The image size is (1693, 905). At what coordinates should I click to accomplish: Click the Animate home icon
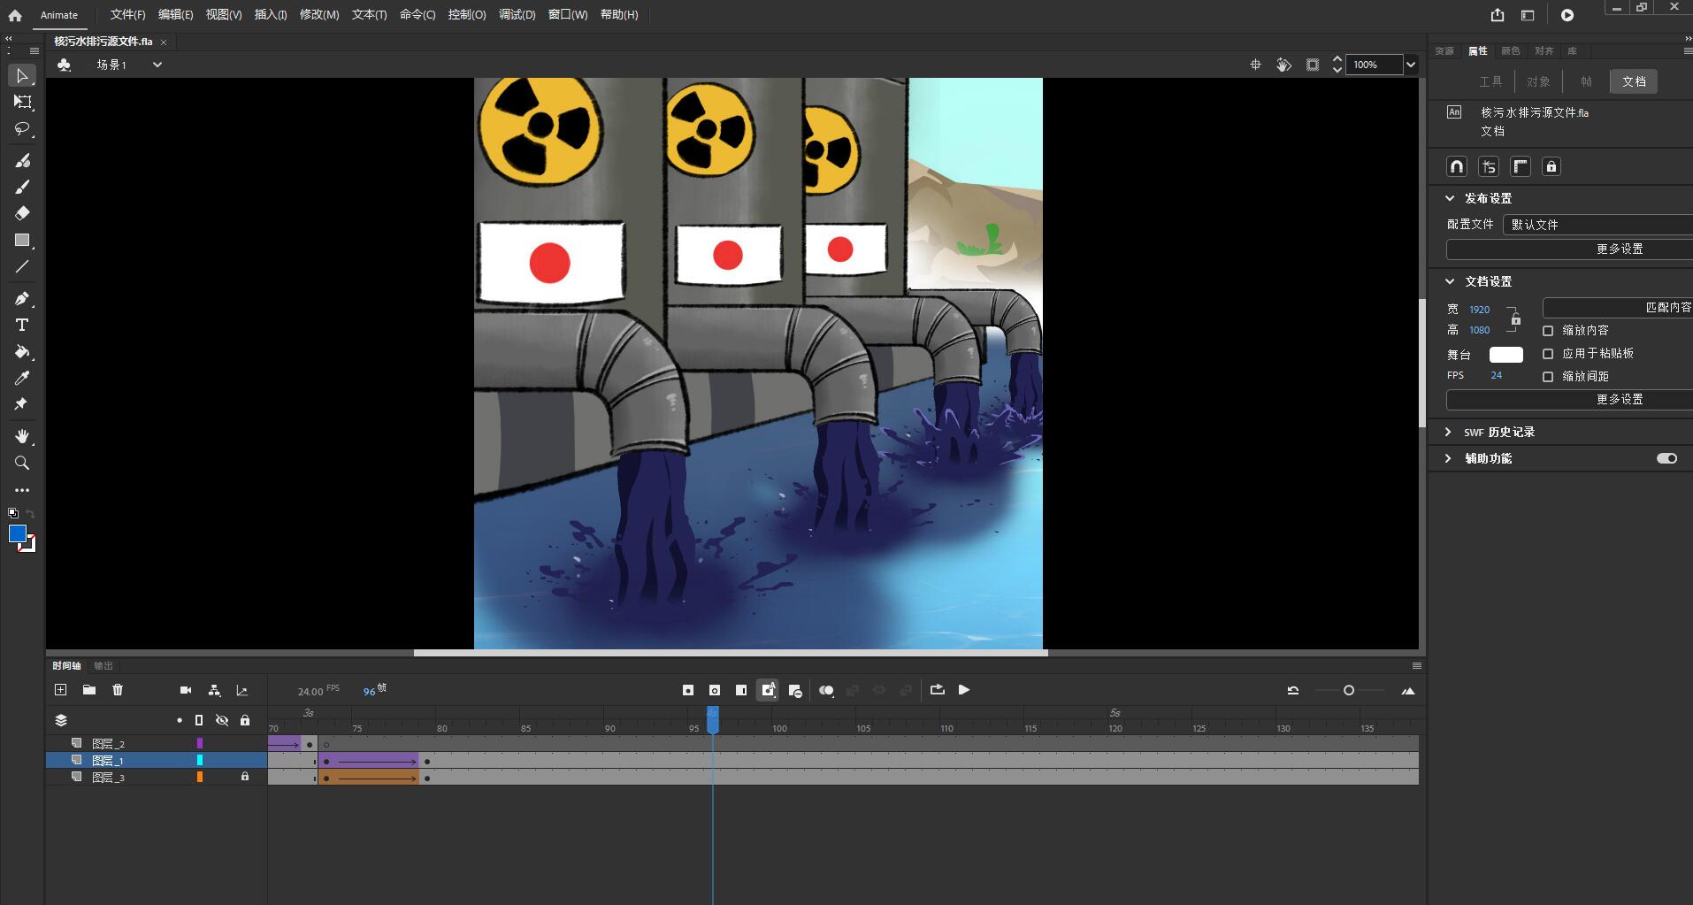tap(15, 15)
